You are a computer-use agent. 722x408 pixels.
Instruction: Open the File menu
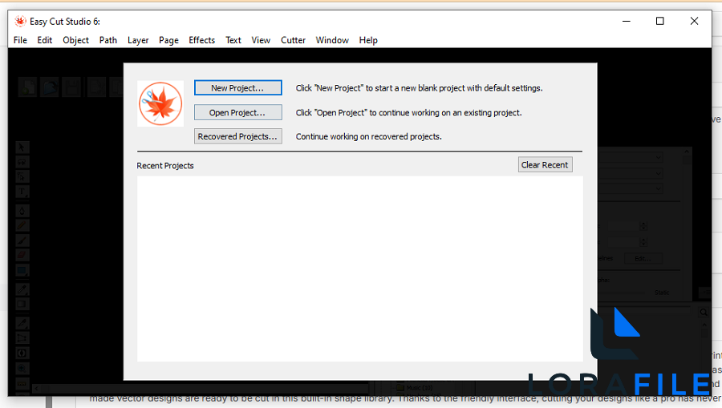(20, 40)
